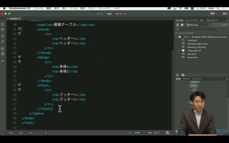Image resolution: width=229 pixels, height=143 pixels.
Task: Click the last left toolbar icon above the three dots
Action: coord(3,54)
